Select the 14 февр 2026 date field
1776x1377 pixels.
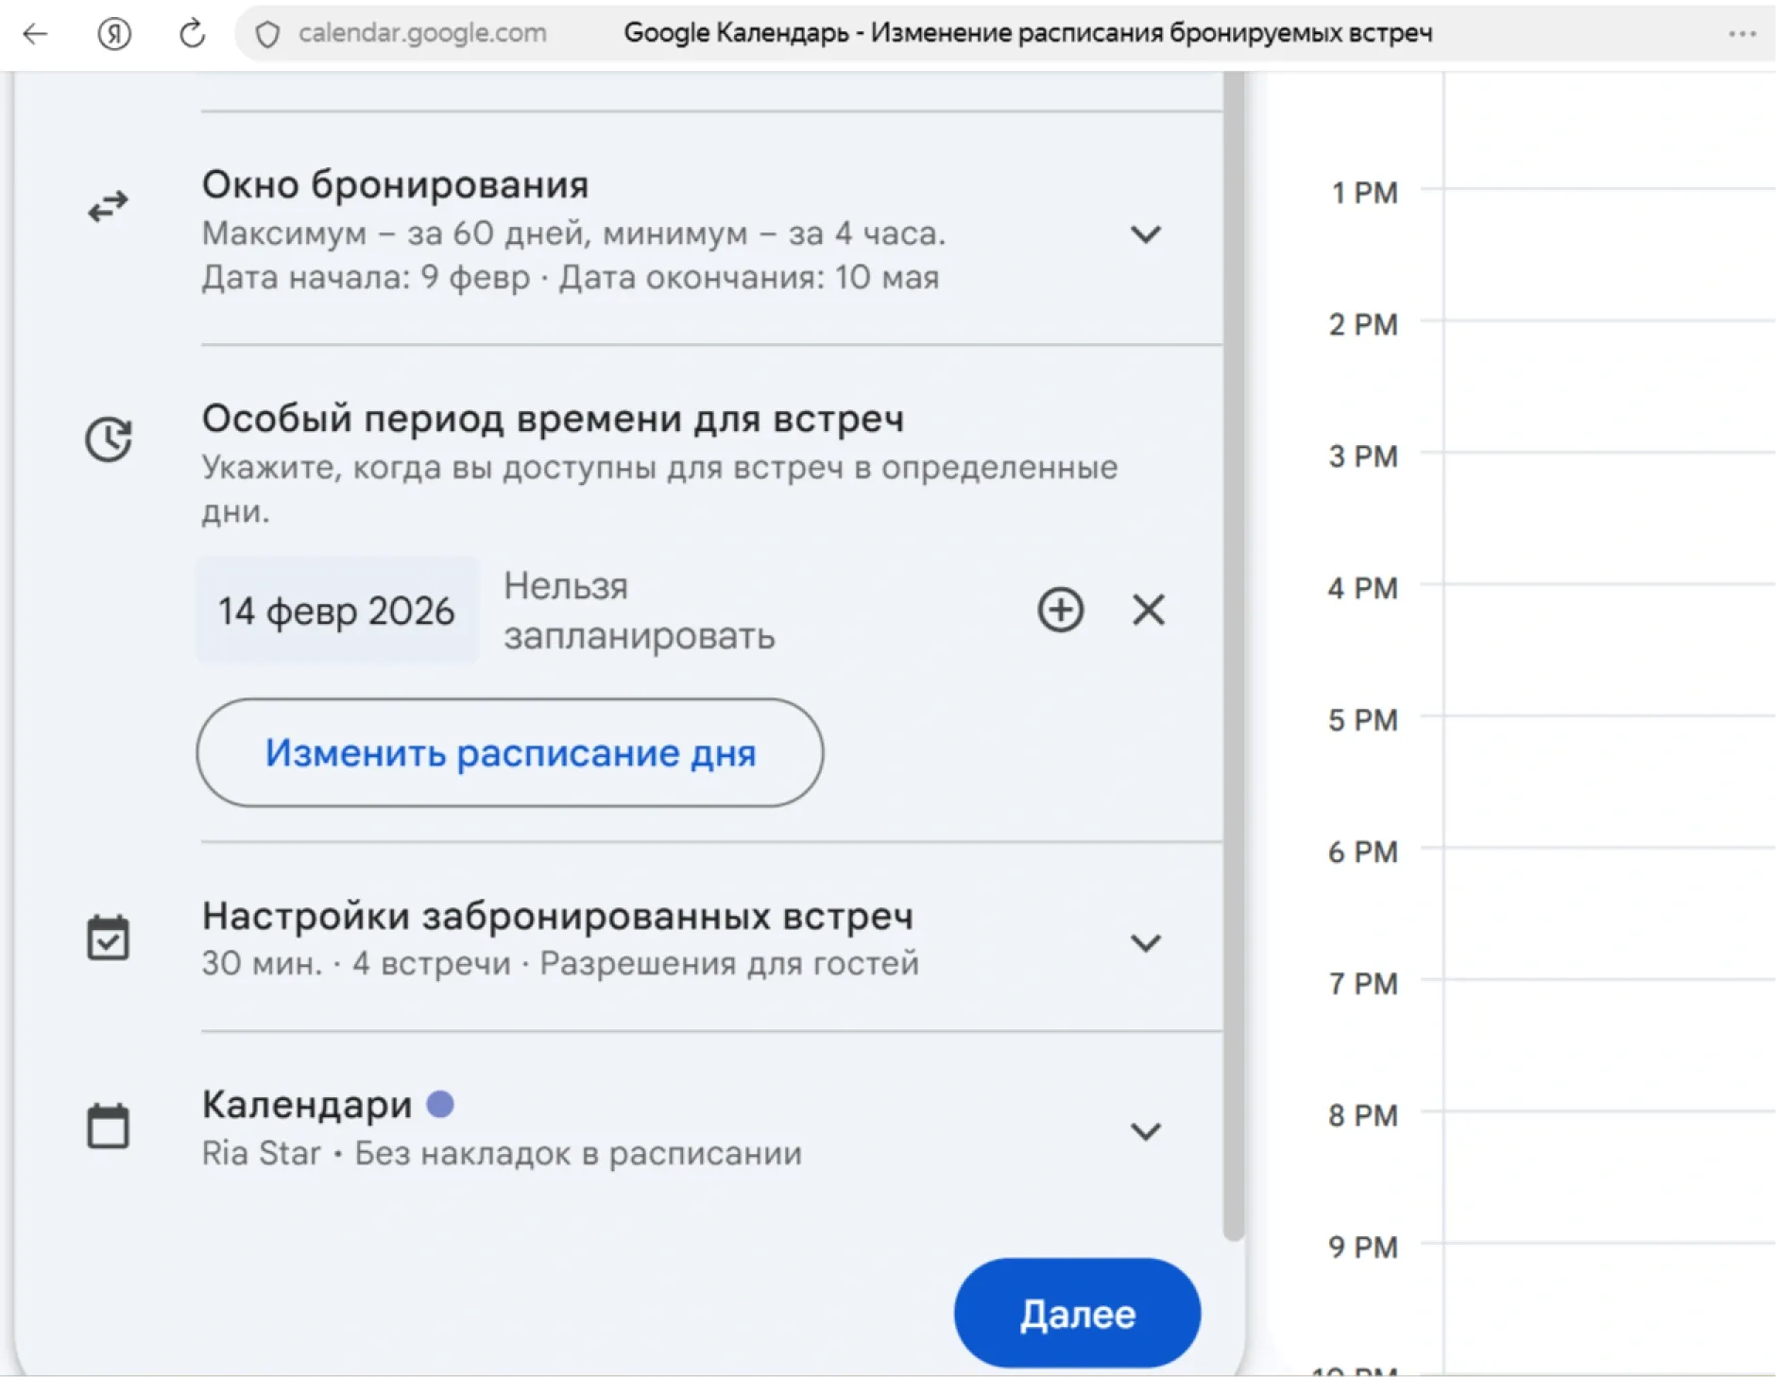(x=336, y=611)
